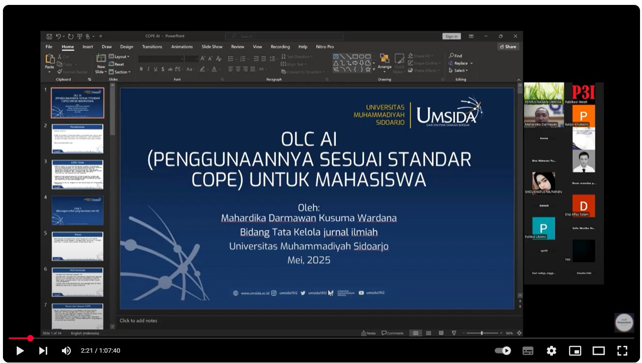Enable theater mode view
The width and height of the screenshot is (642, 363).
(x=599, y=351)
